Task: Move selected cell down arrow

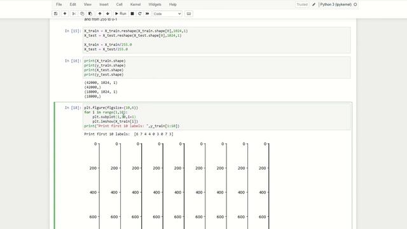Action: (107, 14)
